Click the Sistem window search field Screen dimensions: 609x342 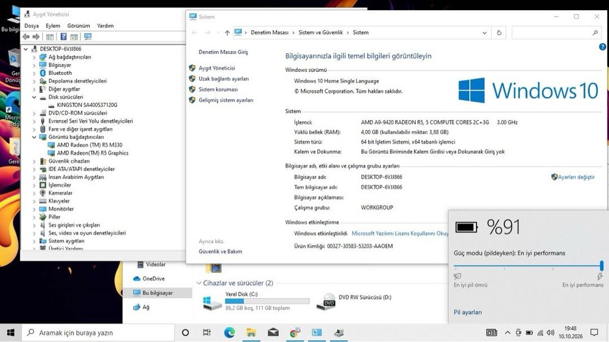[556, 33]
